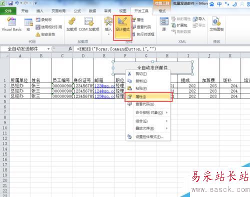Click Refresh Data in XML group
Viewport: 250px width, 197px height.
click(x=181, y=31)
